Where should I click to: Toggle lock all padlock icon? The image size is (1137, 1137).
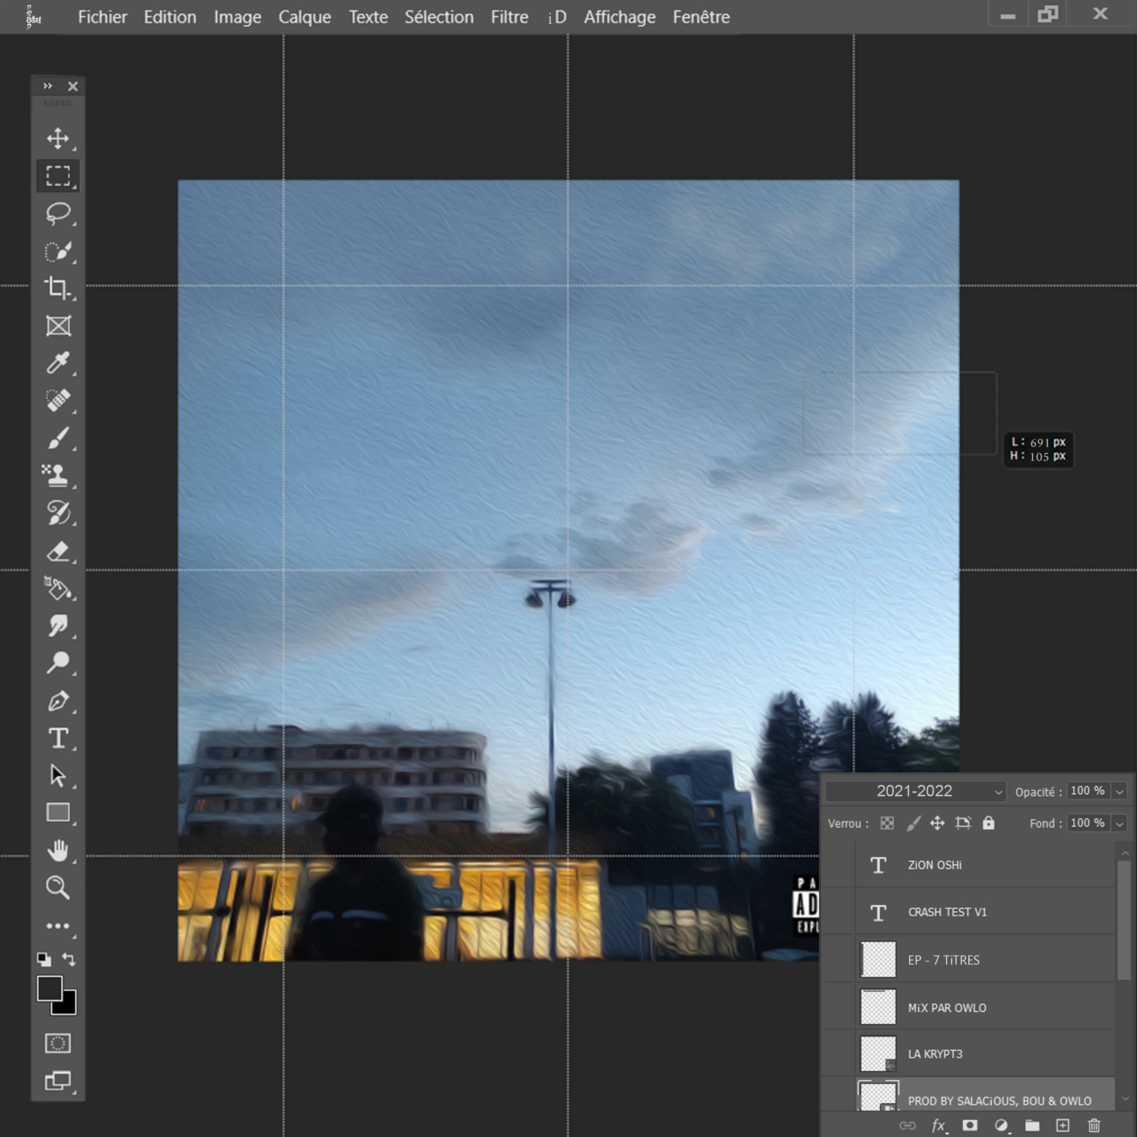[x=988, y=823]
